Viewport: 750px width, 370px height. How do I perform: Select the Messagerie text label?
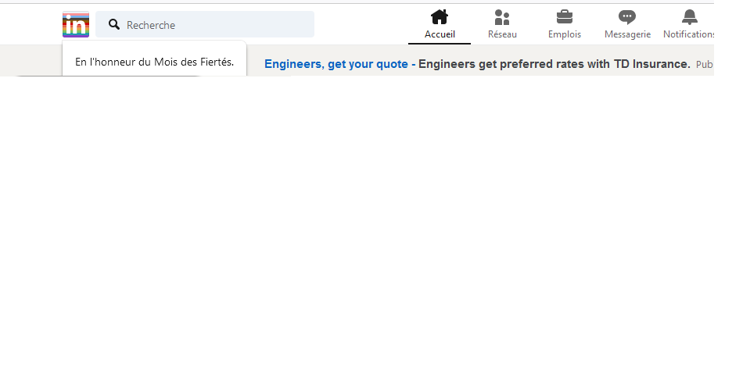click(627, 34)
